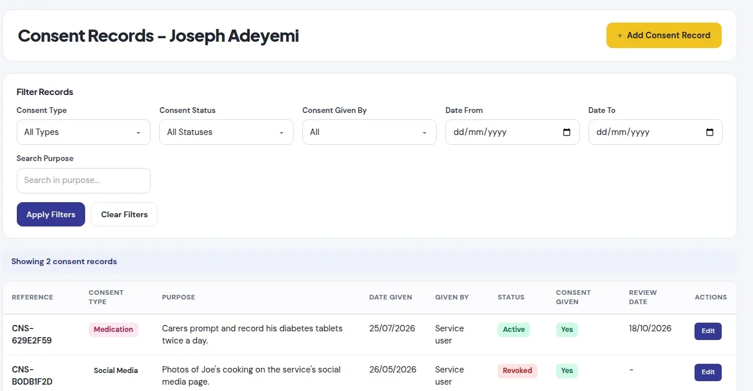Click the Yes badge in Medication row
Image resolution: width=753 pixels, height=391 pixels.
coord(567,330)
